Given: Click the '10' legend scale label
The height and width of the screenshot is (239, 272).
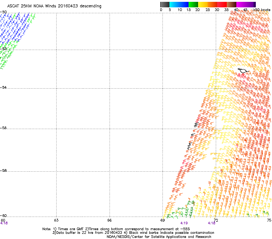Looking at the screenshot, I should (180, 10).
